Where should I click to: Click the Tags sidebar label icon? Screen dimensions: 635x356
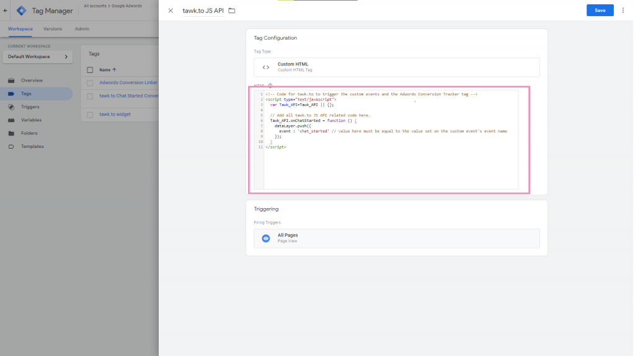pyautogui.click(x=11, y=93)
